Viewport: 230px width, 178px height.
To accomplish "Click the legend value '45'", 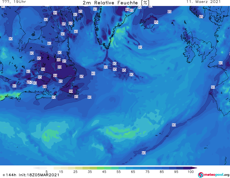I will tap(104, 172).
